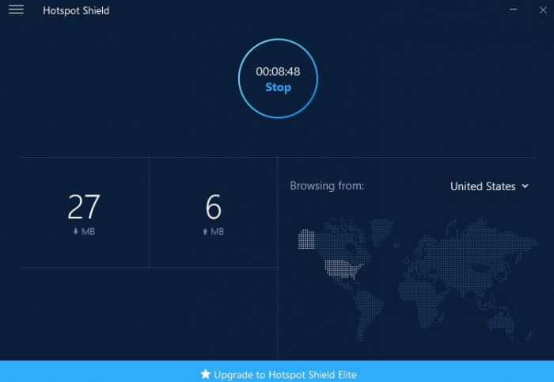
Task: Close the Hotspot Shield window
Action: point(543,10)
